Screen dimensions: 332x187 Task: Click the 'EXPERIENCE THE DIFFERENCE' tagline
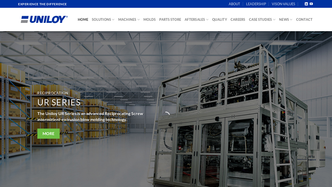[42, 4]
